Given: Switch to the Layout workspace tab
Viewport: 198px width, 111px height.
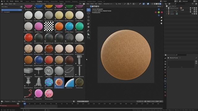Looking at the screenshot, I should point(27,1).
